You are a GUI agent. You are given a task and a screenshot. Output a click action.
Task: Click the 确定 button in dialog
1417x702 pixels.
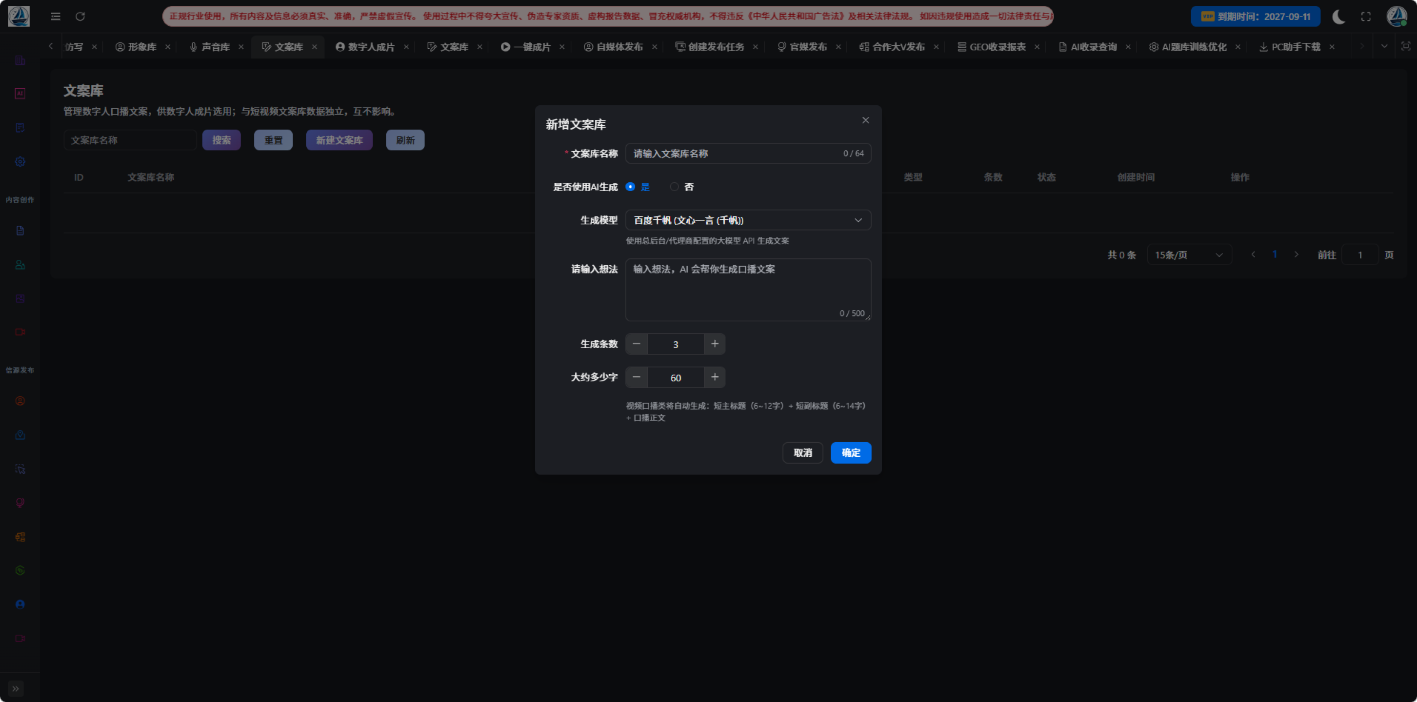[x=850, y=452]
